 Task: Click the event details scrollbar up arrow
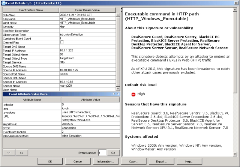click(118, 15)
